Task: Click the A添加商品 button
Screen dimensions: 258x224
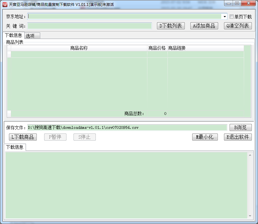Action: [x=204, y=26]
